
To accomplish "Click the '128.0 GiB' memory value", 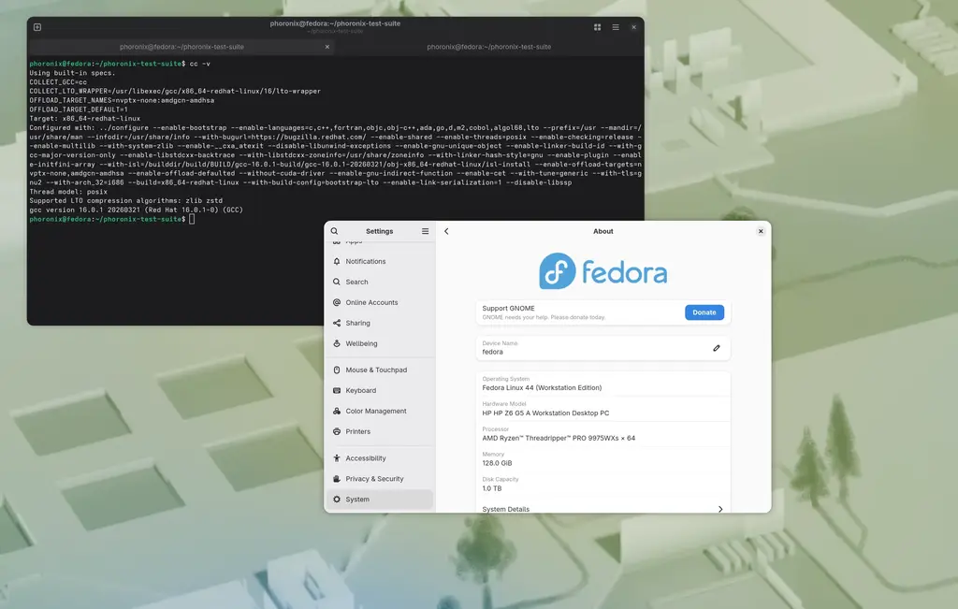I will (497, 463).
